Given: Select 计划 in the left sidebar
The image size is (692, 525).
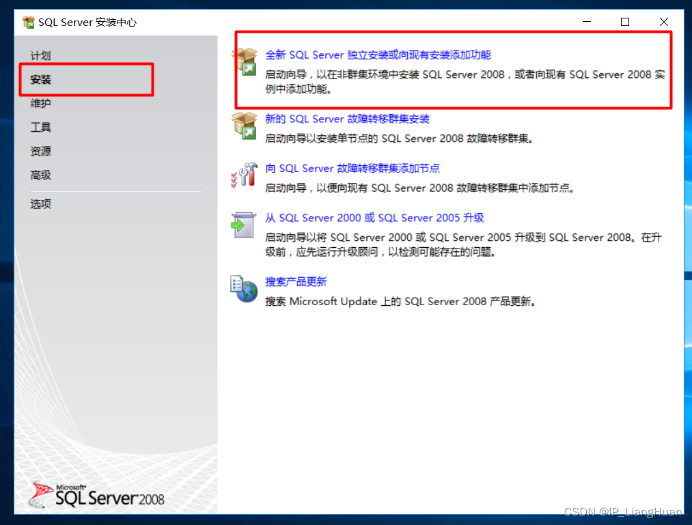Looking at the screenshot, I should tap(40, 55).
